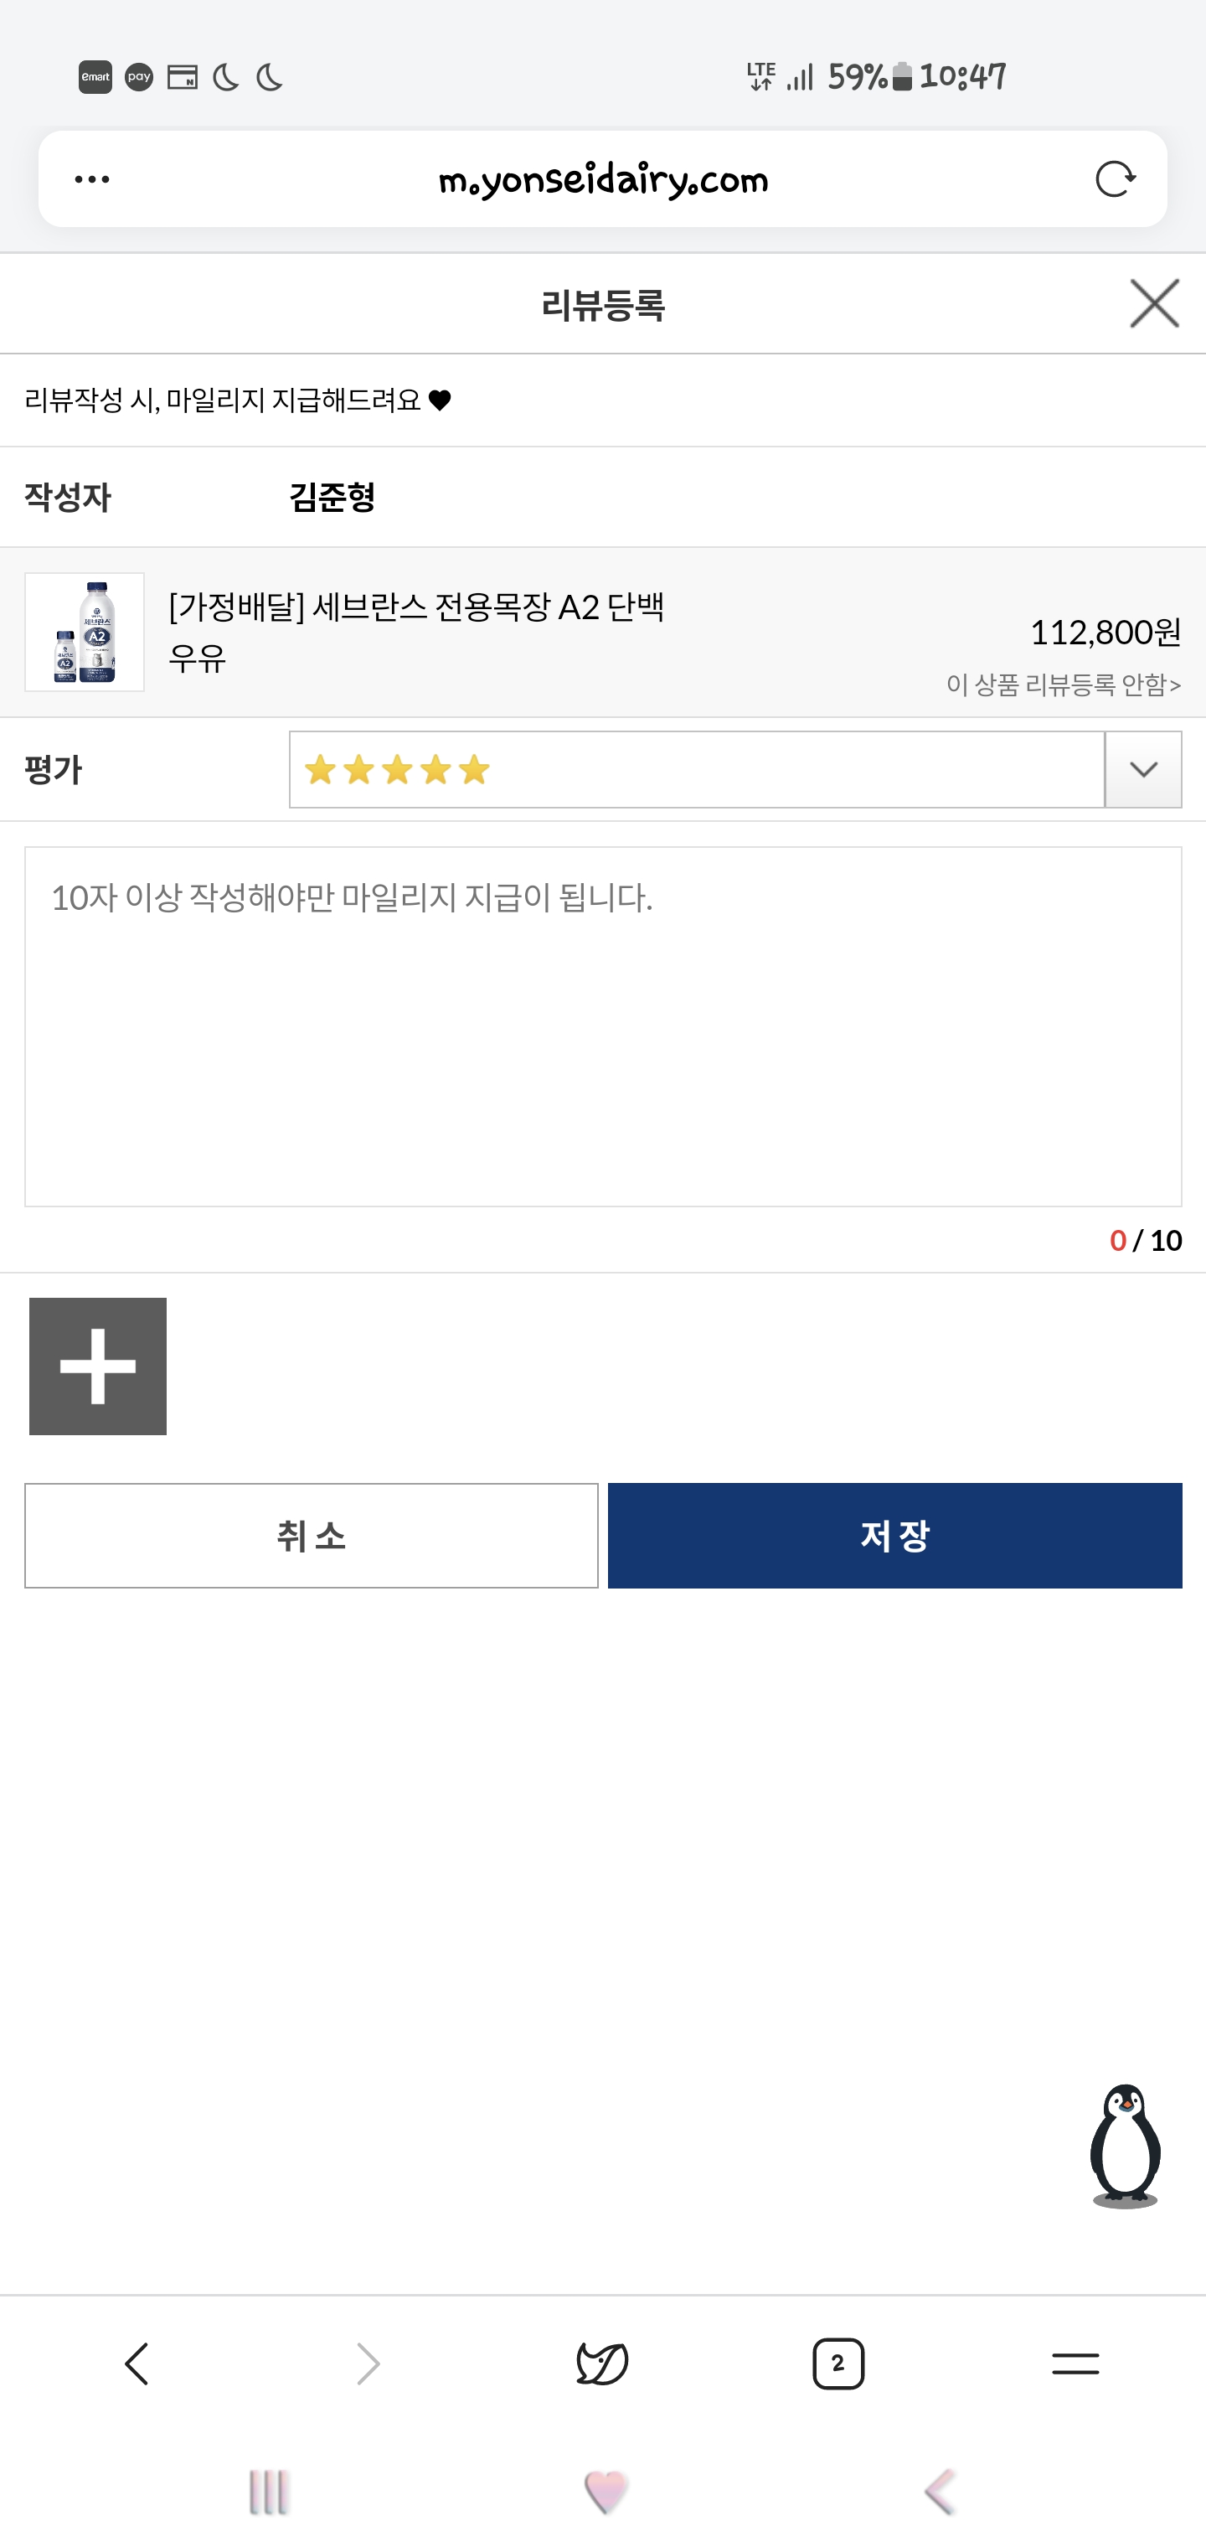1206x2547 pixels.
Task: Open the penguin chat assistant
Action: pos(1125,2146)
